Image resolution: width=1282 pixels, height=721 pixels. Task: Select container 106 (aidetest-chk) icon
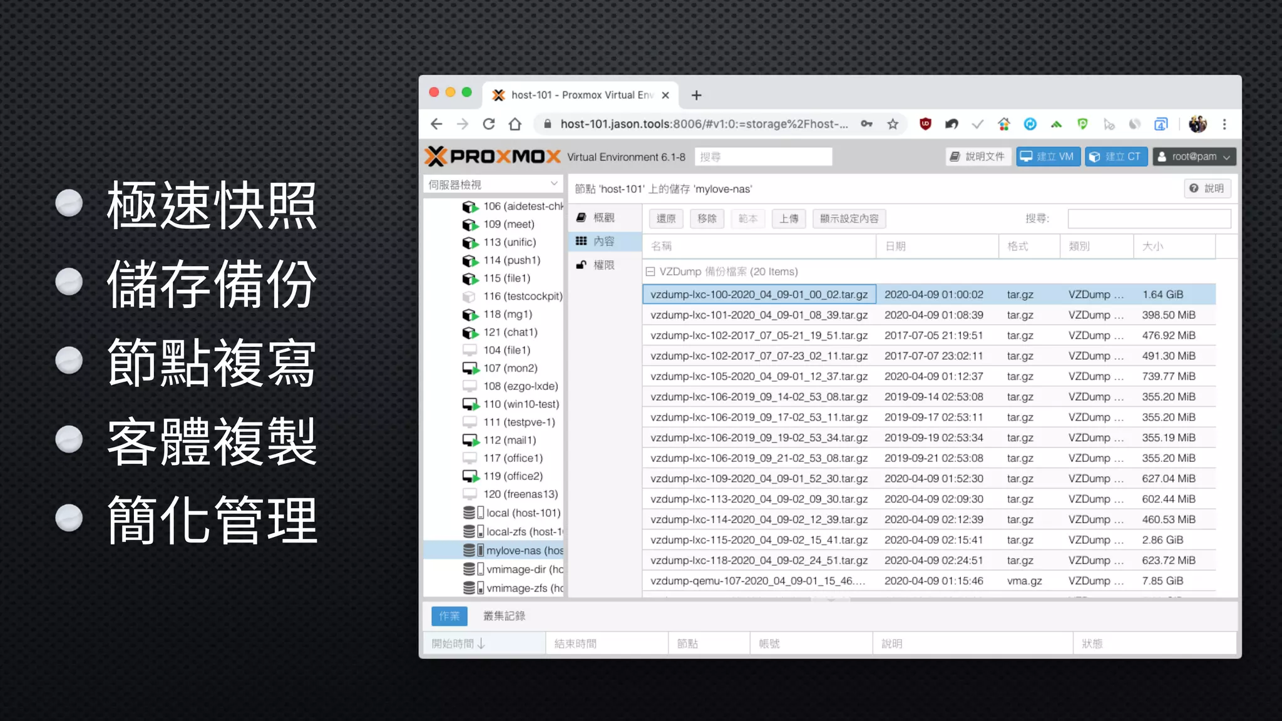pos(469,207)
